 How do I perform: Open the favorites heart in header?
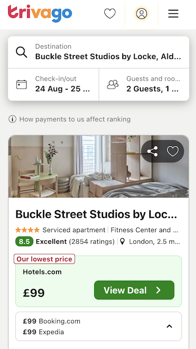click(x=110, y=13)
